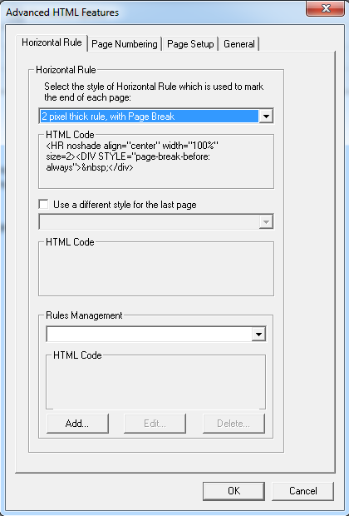This screenshot has width=349, height=516.
Task: Switch to the Page Numbering tab
Action: [x=124, y=44]
